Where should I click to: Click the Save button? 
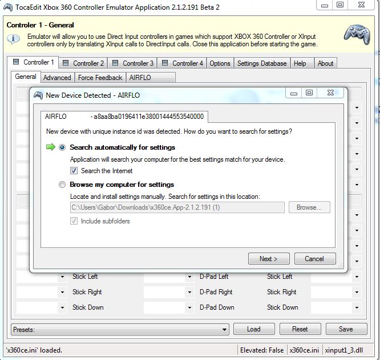[x=345, y=329]
